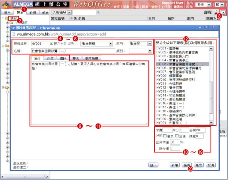Open the 名稱/編號 search type dropdown
Screen dimensions: 228x180
61,13
